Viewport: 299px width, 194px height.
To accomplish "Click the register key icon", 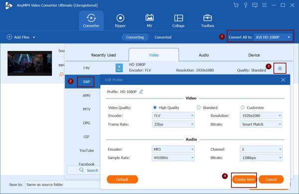I will [x=246, y=5].
